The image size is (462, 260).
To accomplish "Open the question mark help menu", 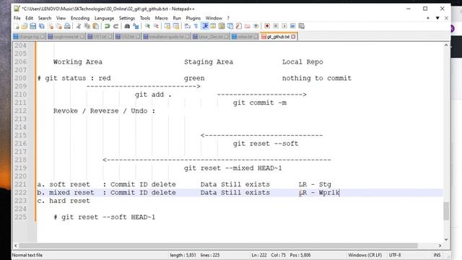I will [228, 18].
